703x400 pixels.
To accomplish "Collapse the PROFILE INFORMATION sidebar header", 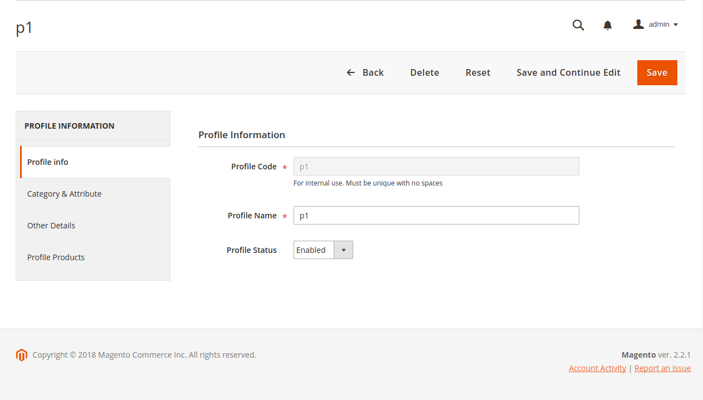I will coord(93,126).
